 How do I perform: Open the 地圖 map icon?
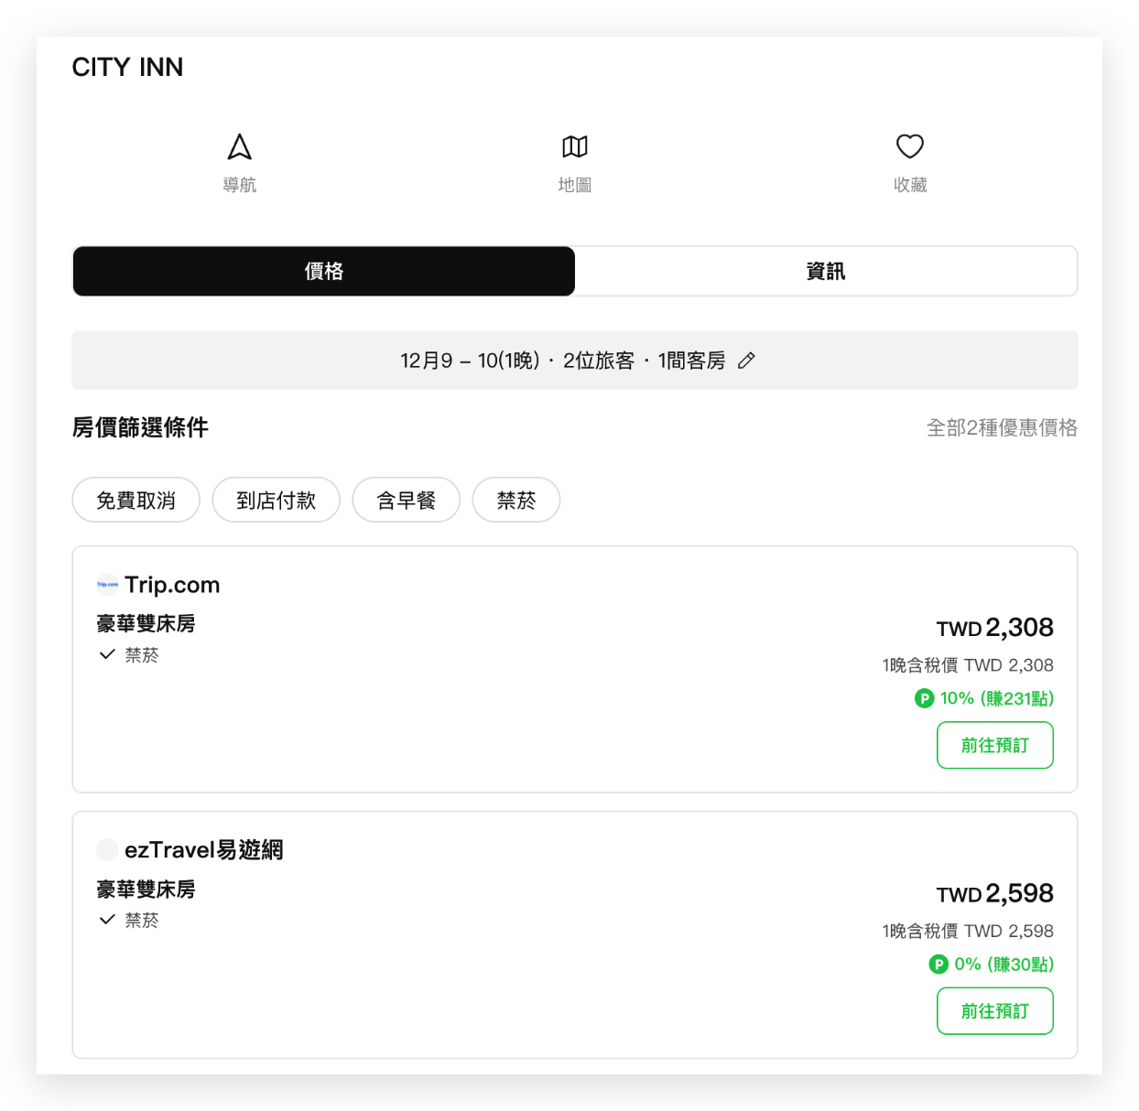pyautogui.click(x=574, y=146)
